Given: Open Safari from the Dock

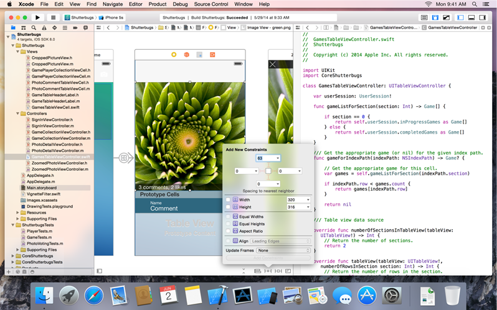Looking at the screenshot, I should pos(93,294).
